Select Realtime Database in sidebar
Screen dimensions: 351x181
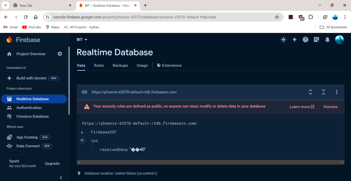coord(34,99)
